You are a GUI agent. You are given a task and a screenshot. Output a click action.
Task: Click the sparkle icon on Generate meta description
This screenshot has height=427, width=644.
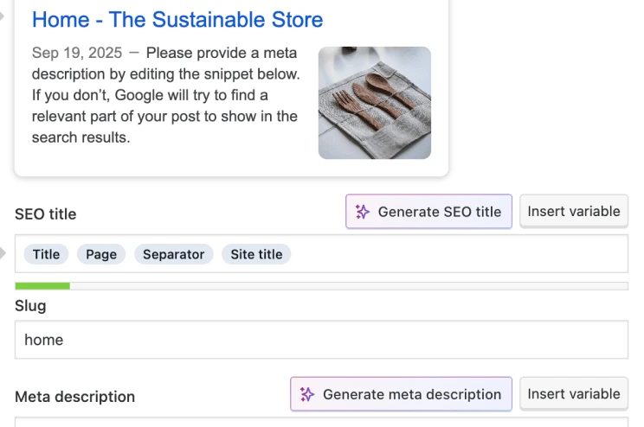coord(307,394)
